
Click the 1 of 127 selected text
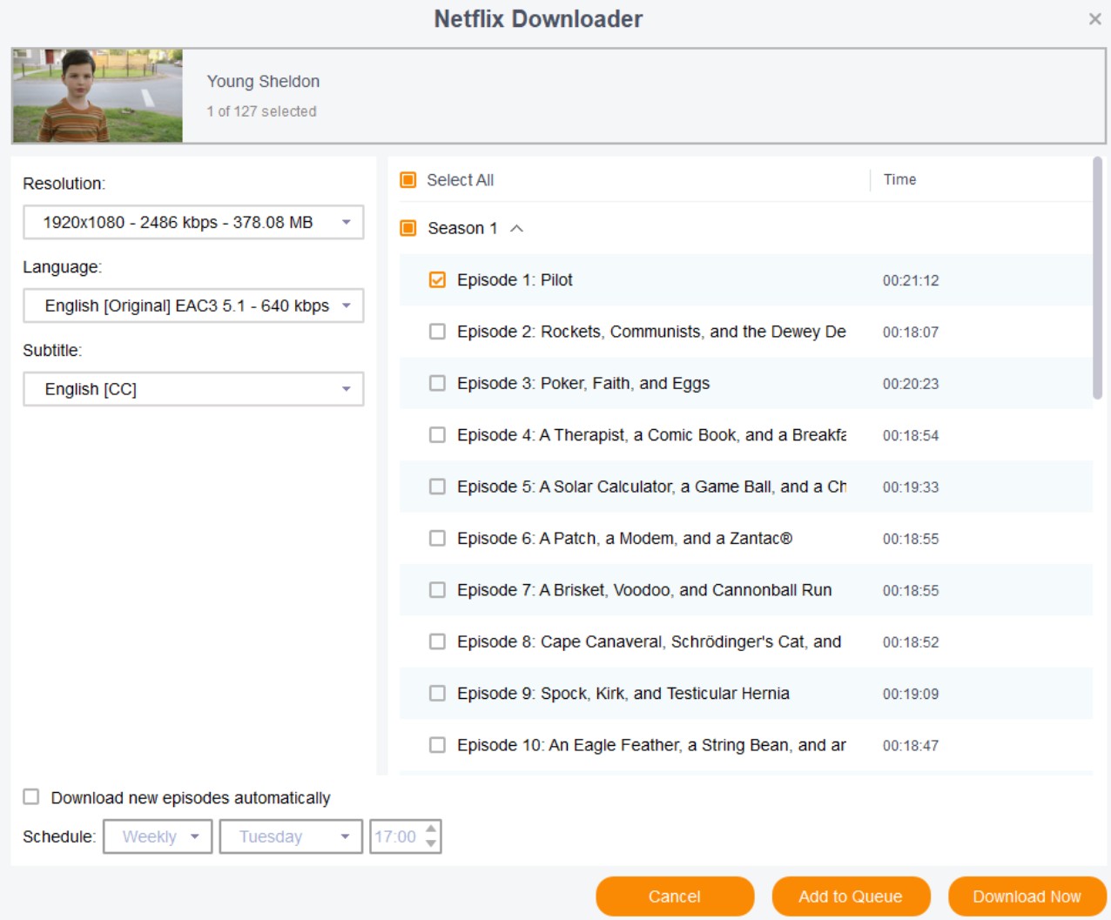tap(261, 111)
